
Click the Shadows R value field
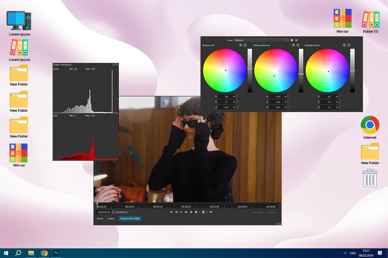pyautogui.click(x=227, y=96)
